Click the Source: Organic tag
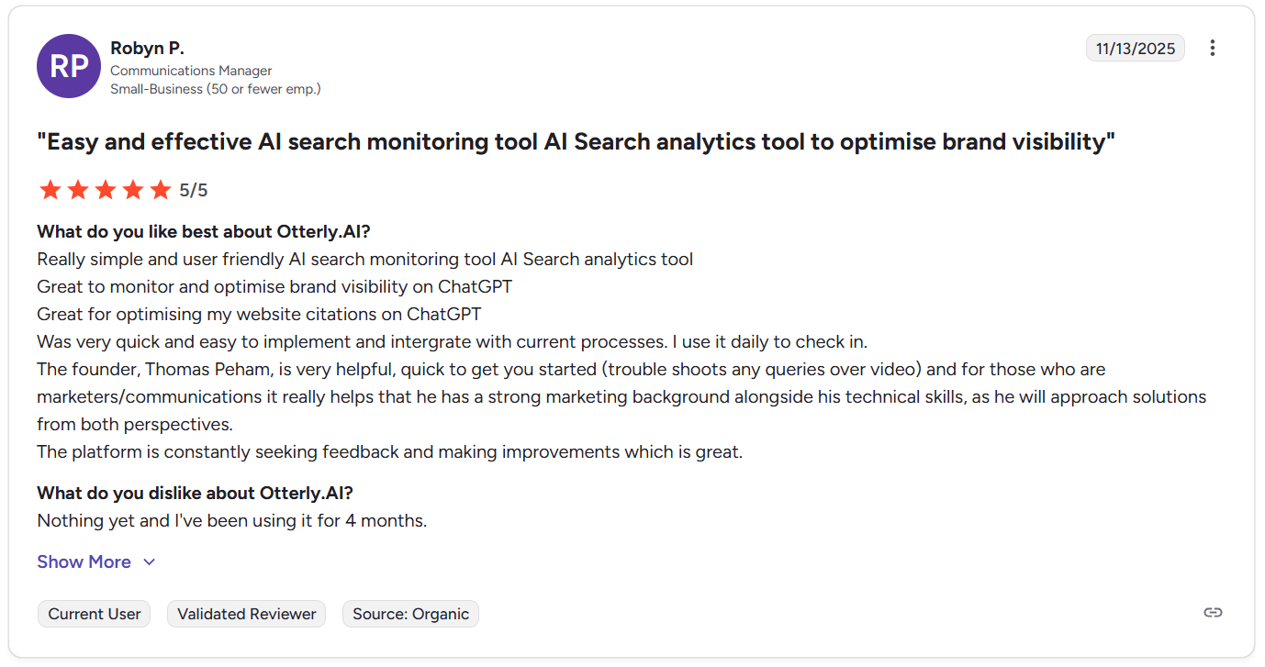 [410, 615]
